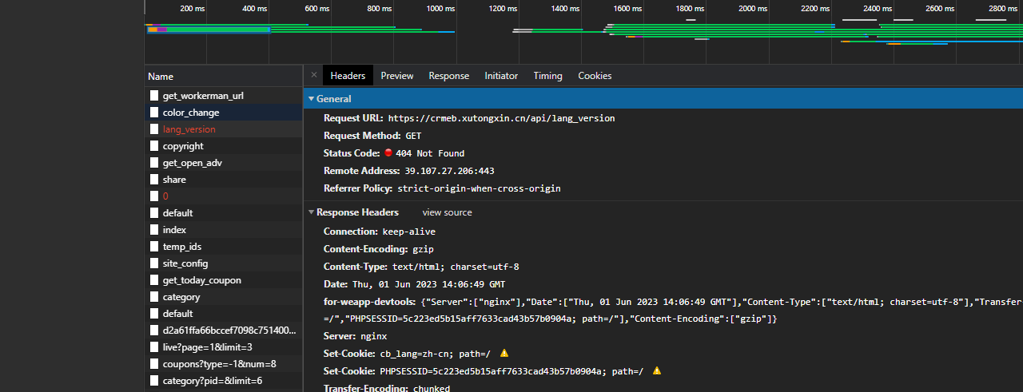
Task: Click file icon beside copyright
Action: pyautogui.click(x=154, y=146)
